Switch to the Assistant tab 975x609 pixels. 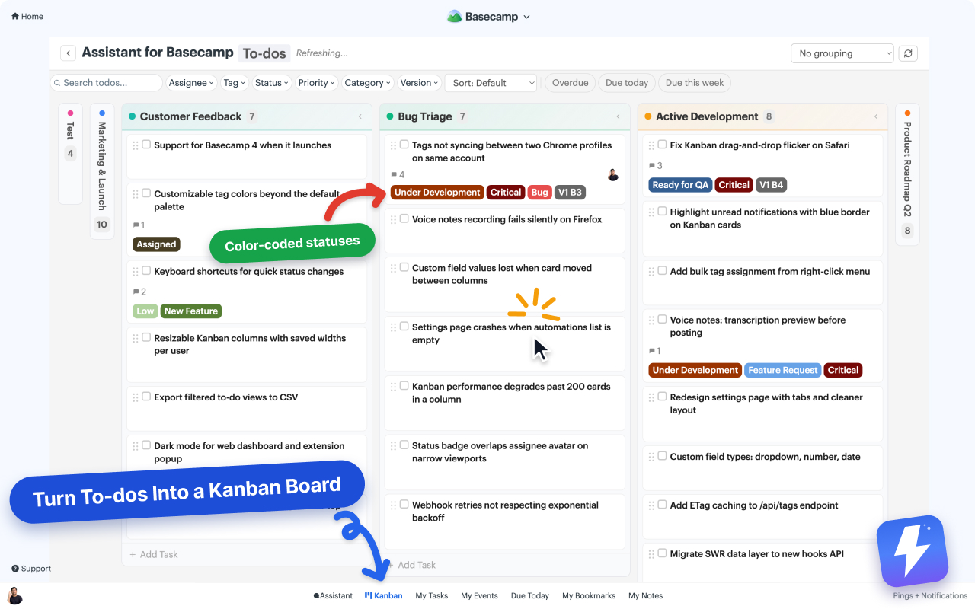pos(333,596)
